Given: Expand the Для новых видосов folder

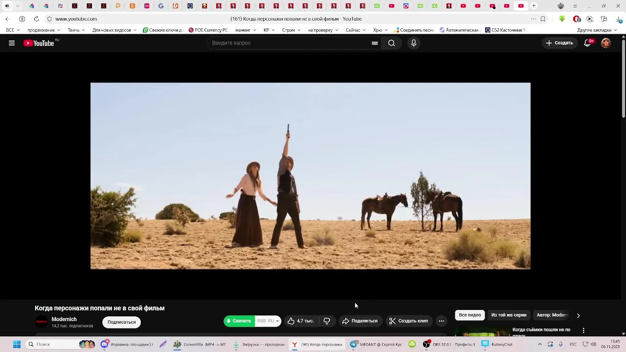Looking at the screenshot, I should point(114,30).
